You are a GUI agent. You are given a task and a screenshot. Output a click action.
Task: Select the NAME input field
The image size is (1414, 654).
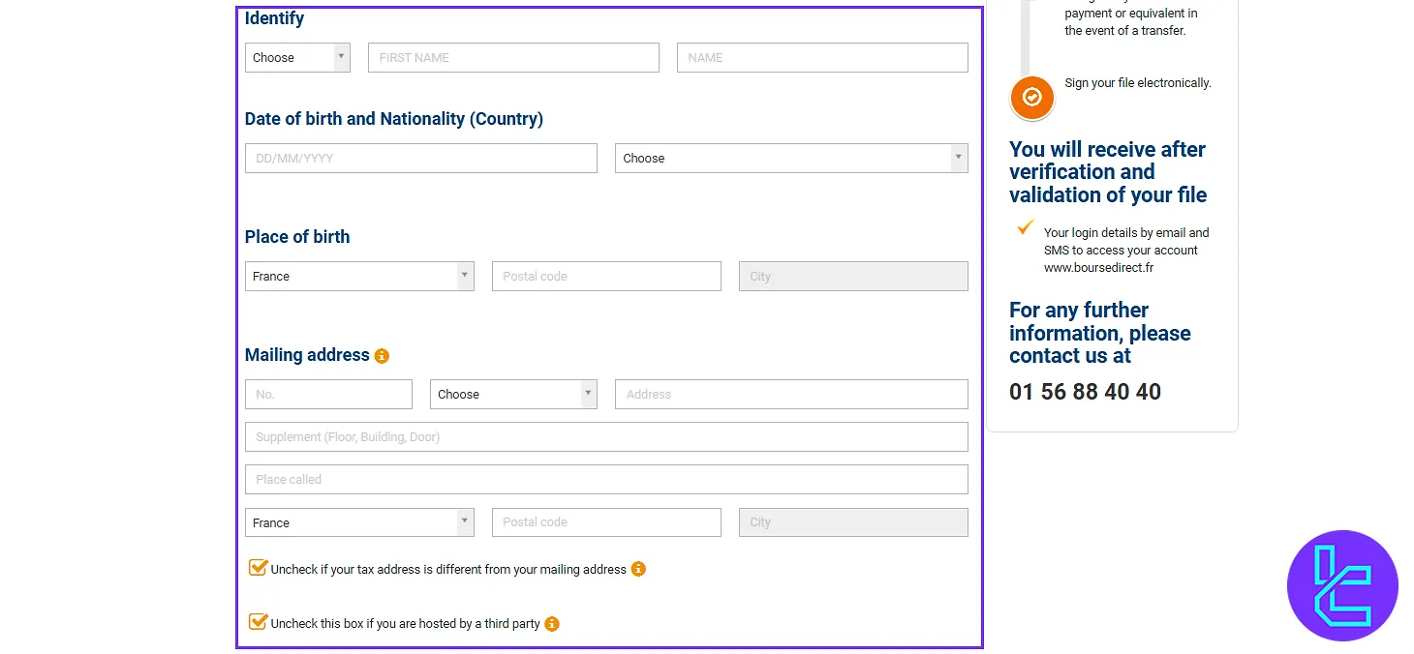tap(821, 57)
